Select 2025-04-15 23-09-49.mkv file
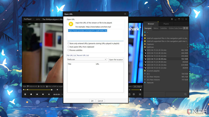209x117 pixels. click(x=166, y=62)
